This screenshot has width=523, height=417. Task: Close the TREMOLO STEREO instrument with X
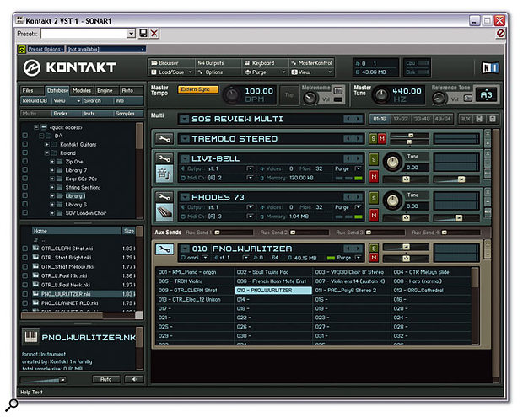tap(488, 134)
